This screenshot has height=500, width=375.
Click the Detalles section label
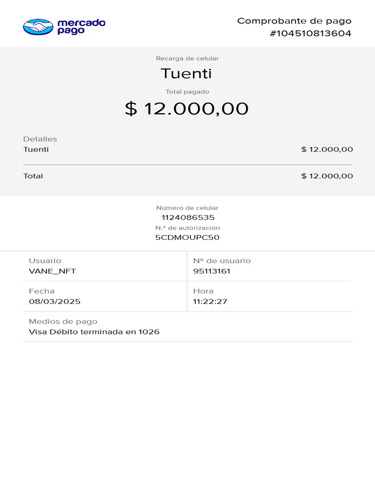40,139
